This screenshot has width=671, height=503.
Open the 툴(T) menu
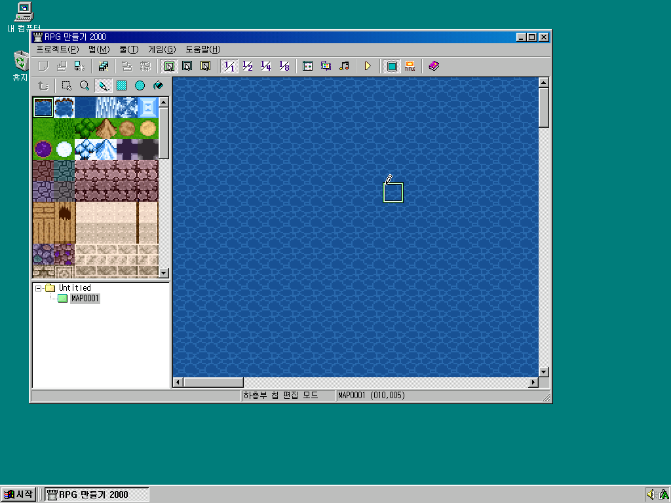[129, 50]
